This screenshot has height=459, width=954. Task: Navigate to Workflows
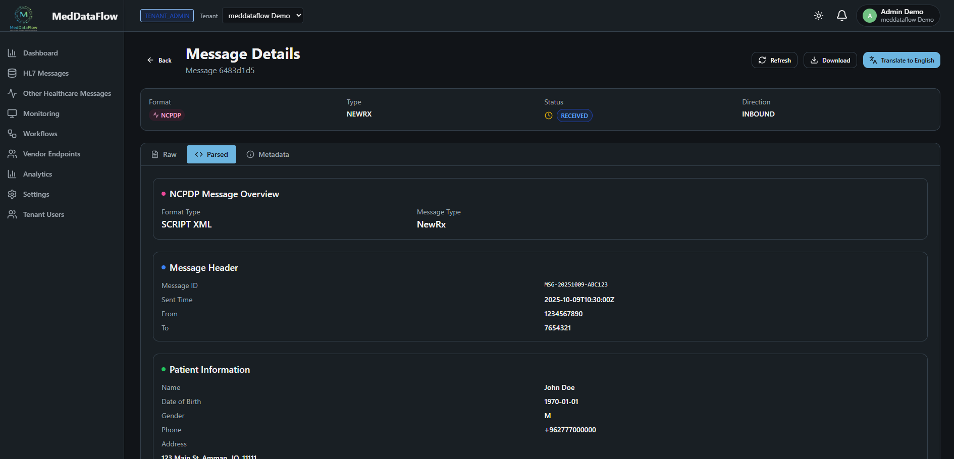[x=39, y=133]
